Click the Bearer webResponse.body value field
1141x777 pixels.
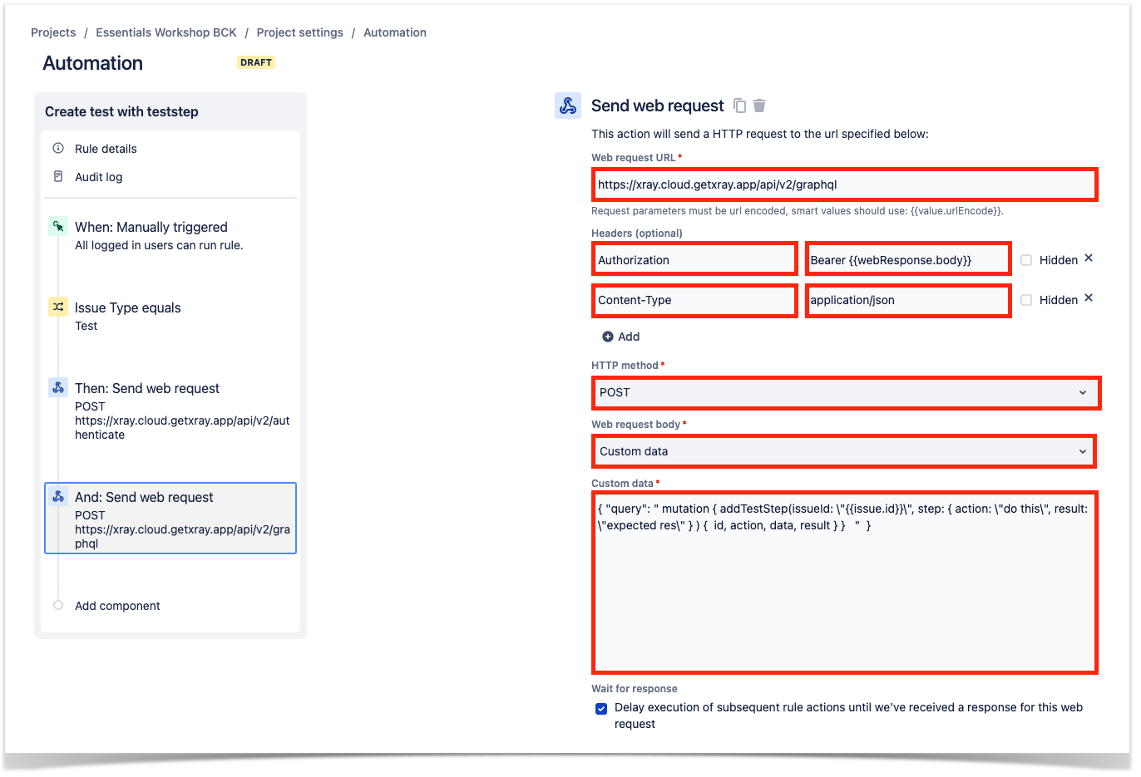tap(908, 259)
